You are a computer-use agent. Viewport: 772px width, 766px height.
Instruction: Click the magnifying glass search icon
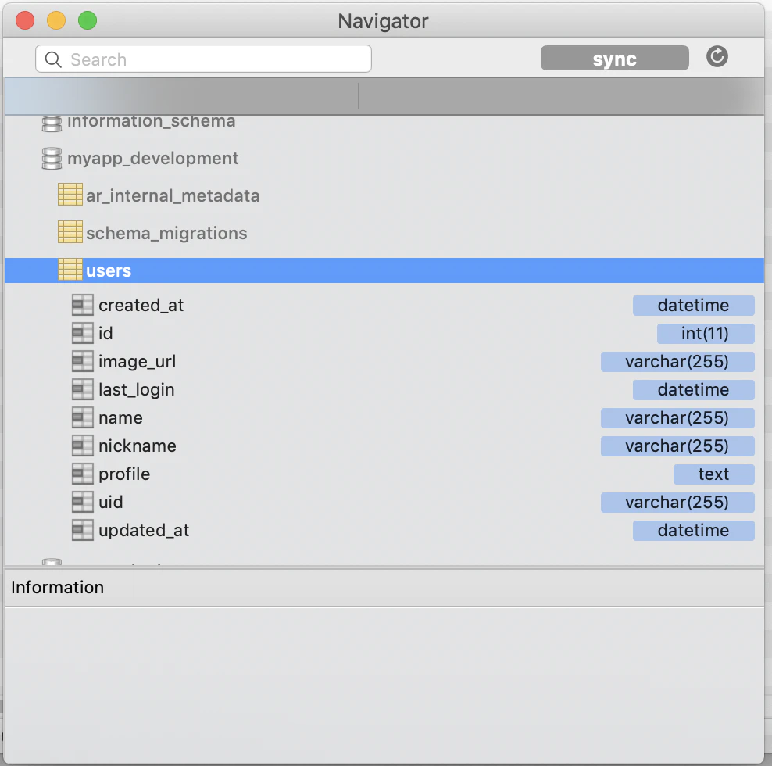pos(53,59)
